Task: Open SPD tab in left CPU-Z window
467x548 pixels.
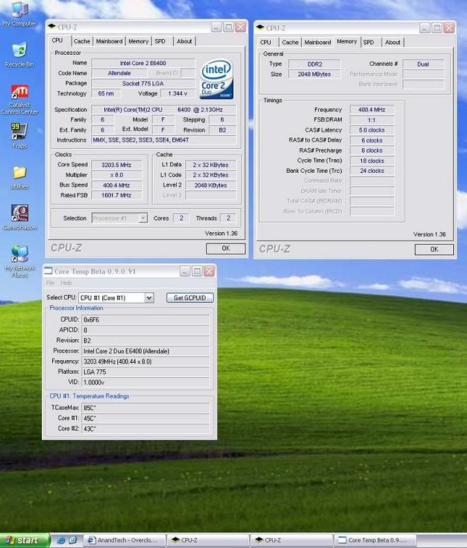Action: (x=160, y=41)
